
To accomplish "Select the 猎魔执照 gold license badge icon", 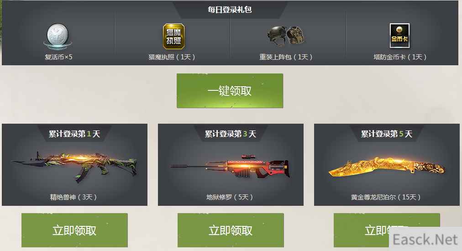I will coord(173,36).
